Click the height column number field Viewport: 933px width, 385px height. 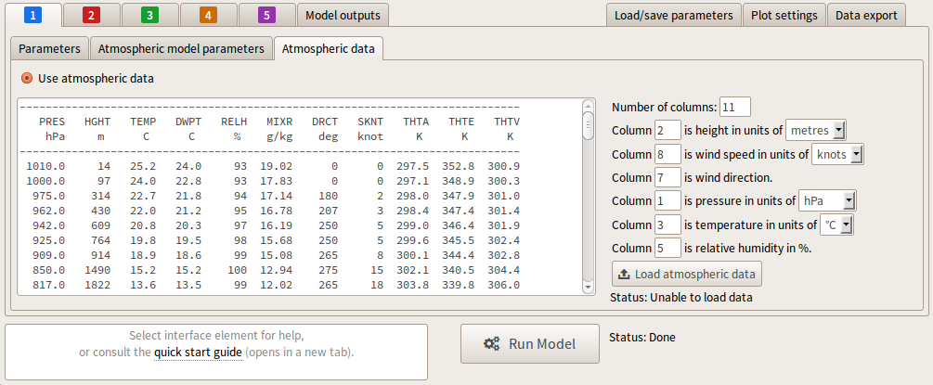pyautogui.click(x=667, y=130)
